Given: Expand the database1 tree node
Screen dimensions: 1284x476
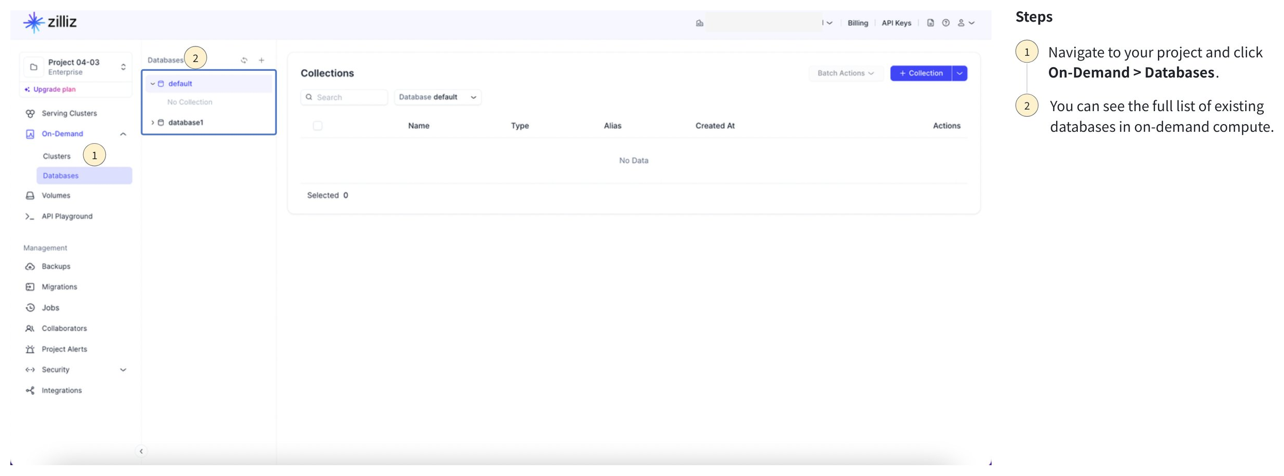Looking at the screenshot, I should coord(152,122).
